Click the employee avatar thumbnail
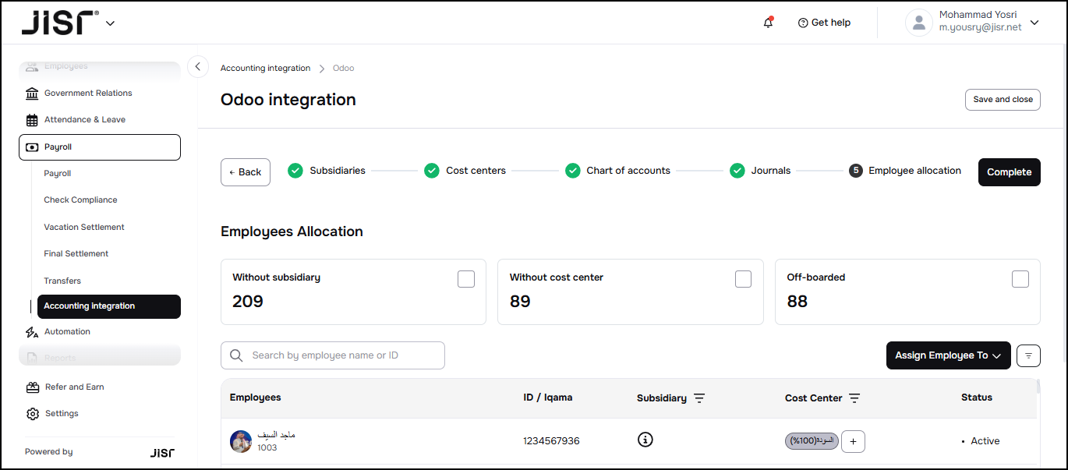Viewport: 1068px width, 470px height. [x=241, y=441]
